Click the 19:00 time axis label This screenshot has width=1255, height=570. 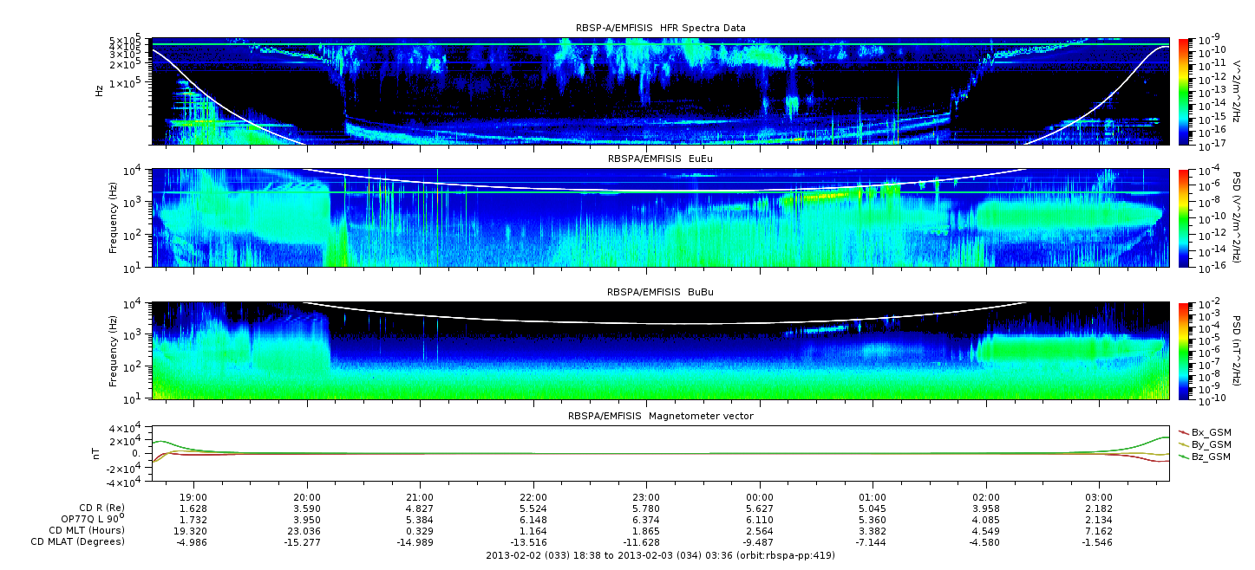point(193,497)
